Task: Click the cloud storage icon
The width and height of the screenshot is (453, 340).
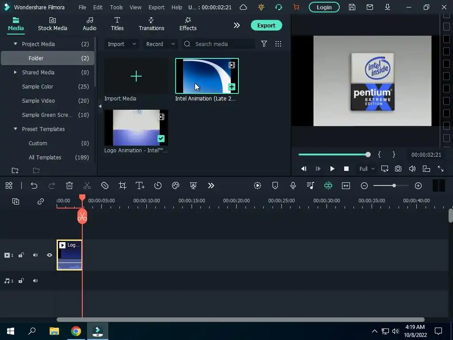Action: click(243, 7)
